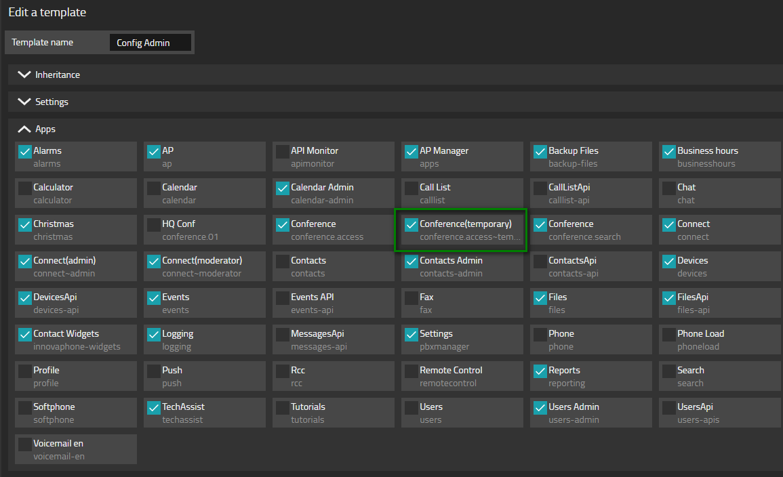Uncheck the Devices app with id 'devices'
The width and height of the screenshot is (783, 477).
click(669, 261)
